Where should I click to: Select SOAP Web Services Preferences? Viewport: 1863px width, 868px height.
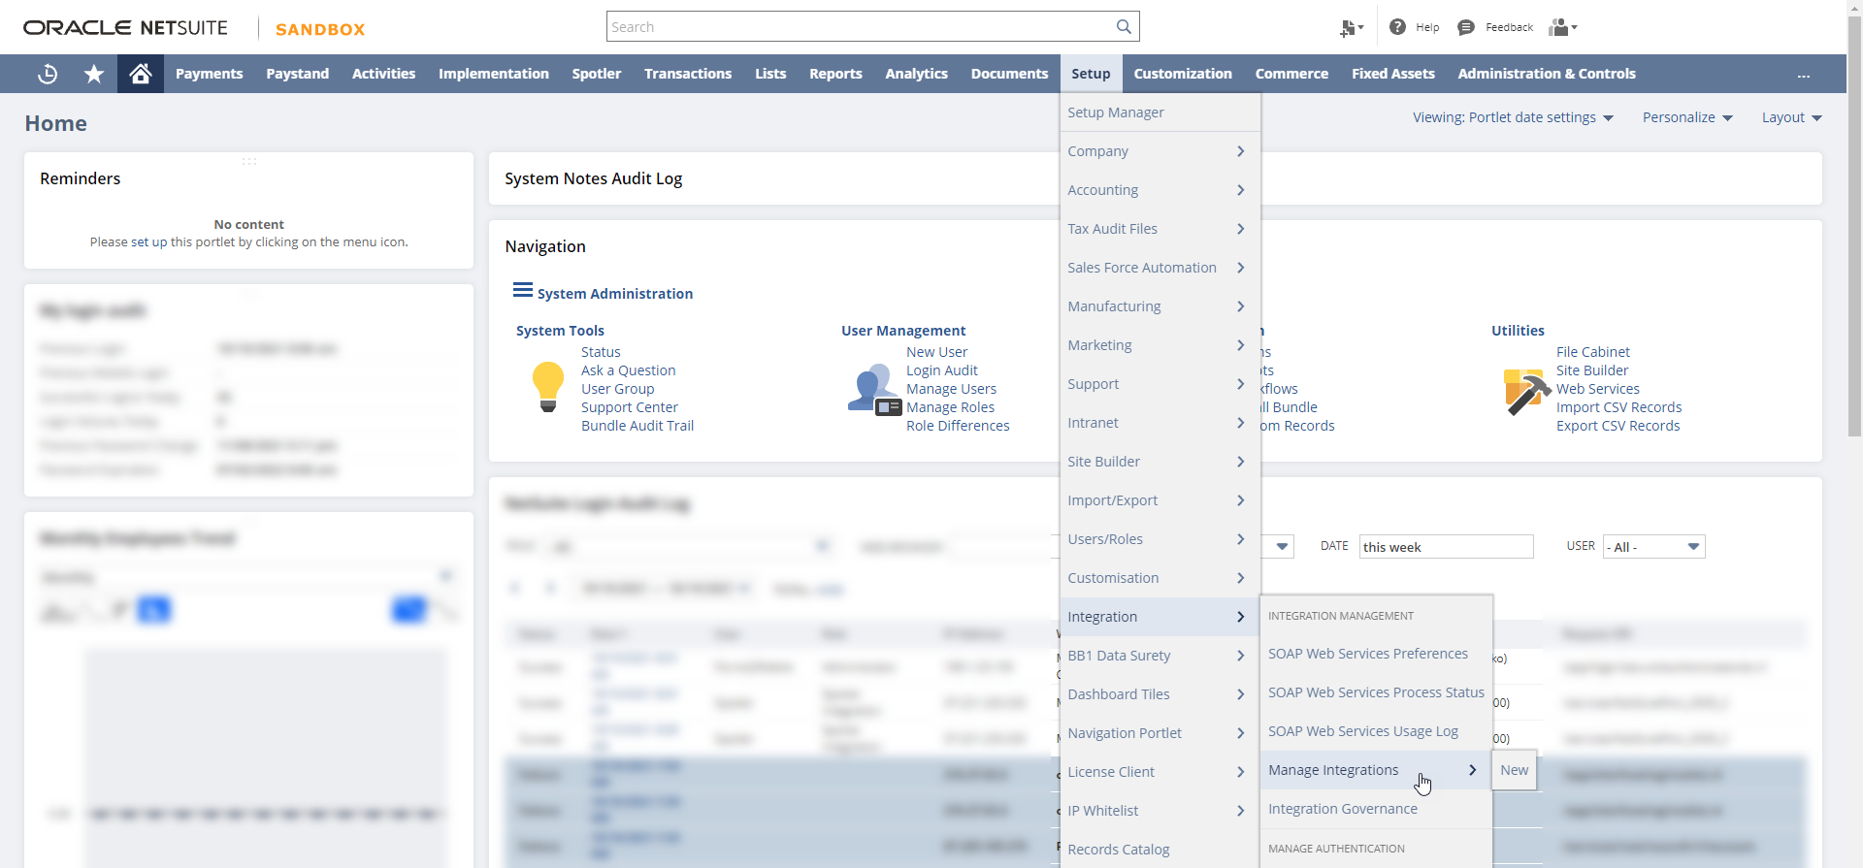(1375, 654)
